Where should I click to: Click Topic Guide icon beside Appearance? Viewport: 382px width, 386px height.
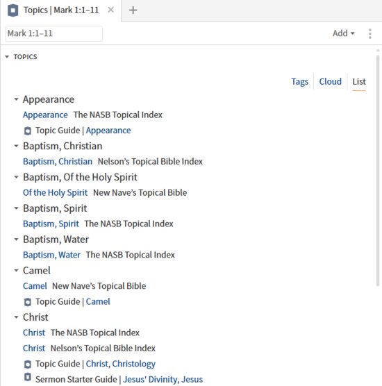(x=28, y=131)
